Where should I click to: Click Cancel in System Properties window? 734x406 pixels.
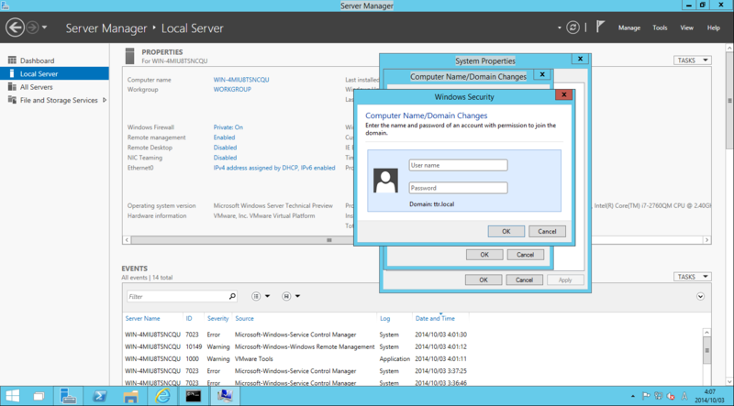[524, 280]
